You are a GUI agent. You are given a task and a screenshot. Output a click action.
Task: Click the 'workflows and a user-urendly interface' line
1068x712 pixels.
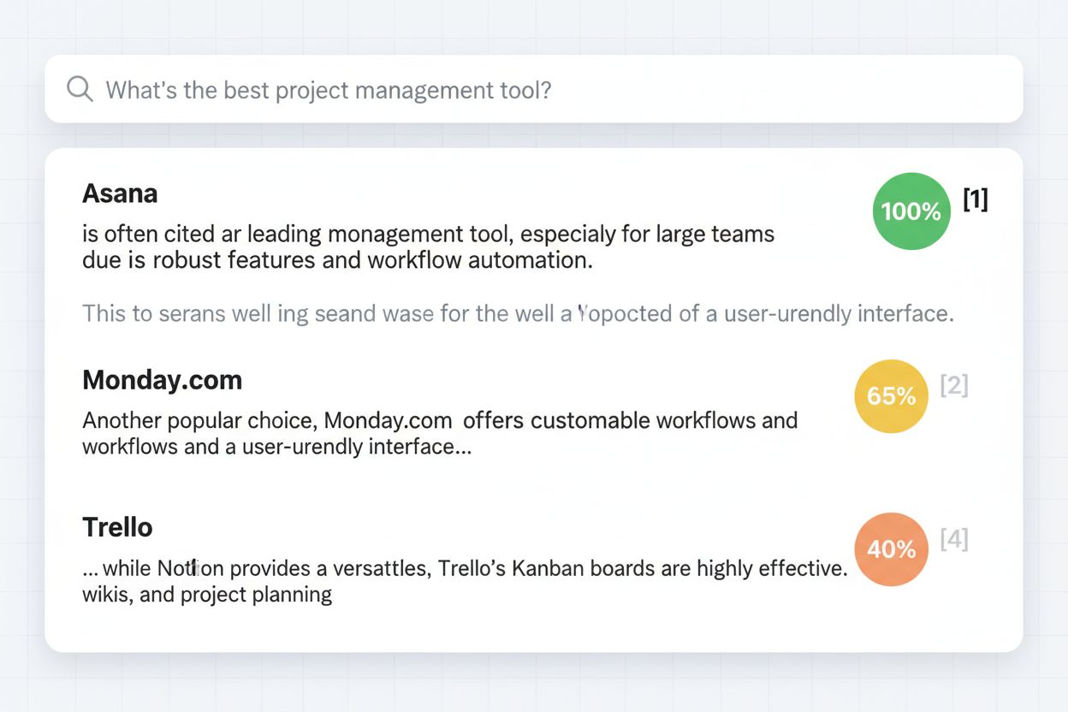[x=276, y=446]
